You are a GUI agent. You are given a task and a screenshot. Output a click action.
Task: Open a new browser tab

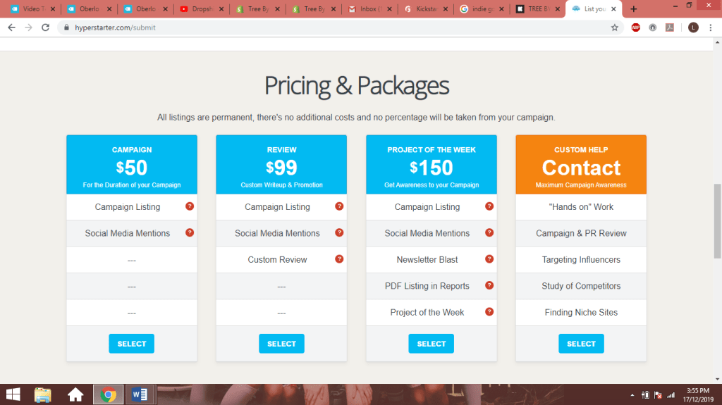click(633, 9)
